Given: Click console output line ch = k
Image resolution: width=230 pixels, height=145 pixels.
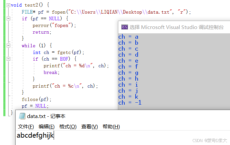Looking at the screenshot, I should (128, 97).
